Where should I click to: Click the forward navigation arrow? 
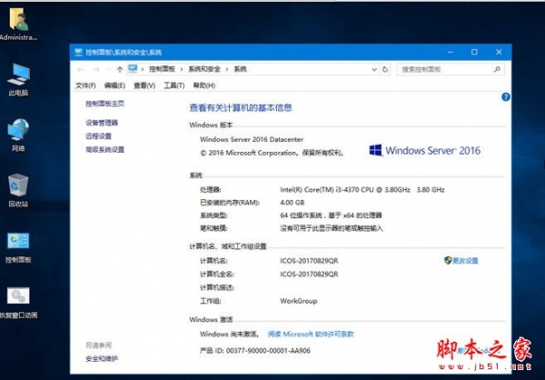pos(96,70)
